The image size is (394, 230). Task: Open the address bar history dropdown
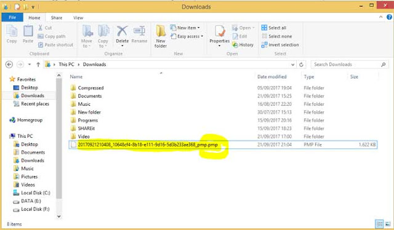point(293,65)
